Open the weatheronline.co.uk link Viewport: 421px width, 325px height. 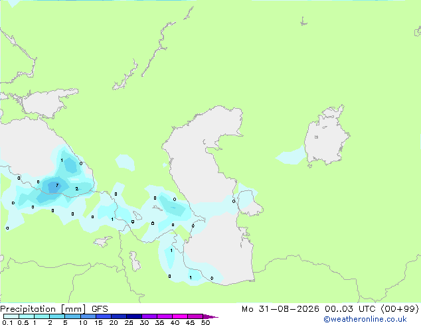coord(365,319)
